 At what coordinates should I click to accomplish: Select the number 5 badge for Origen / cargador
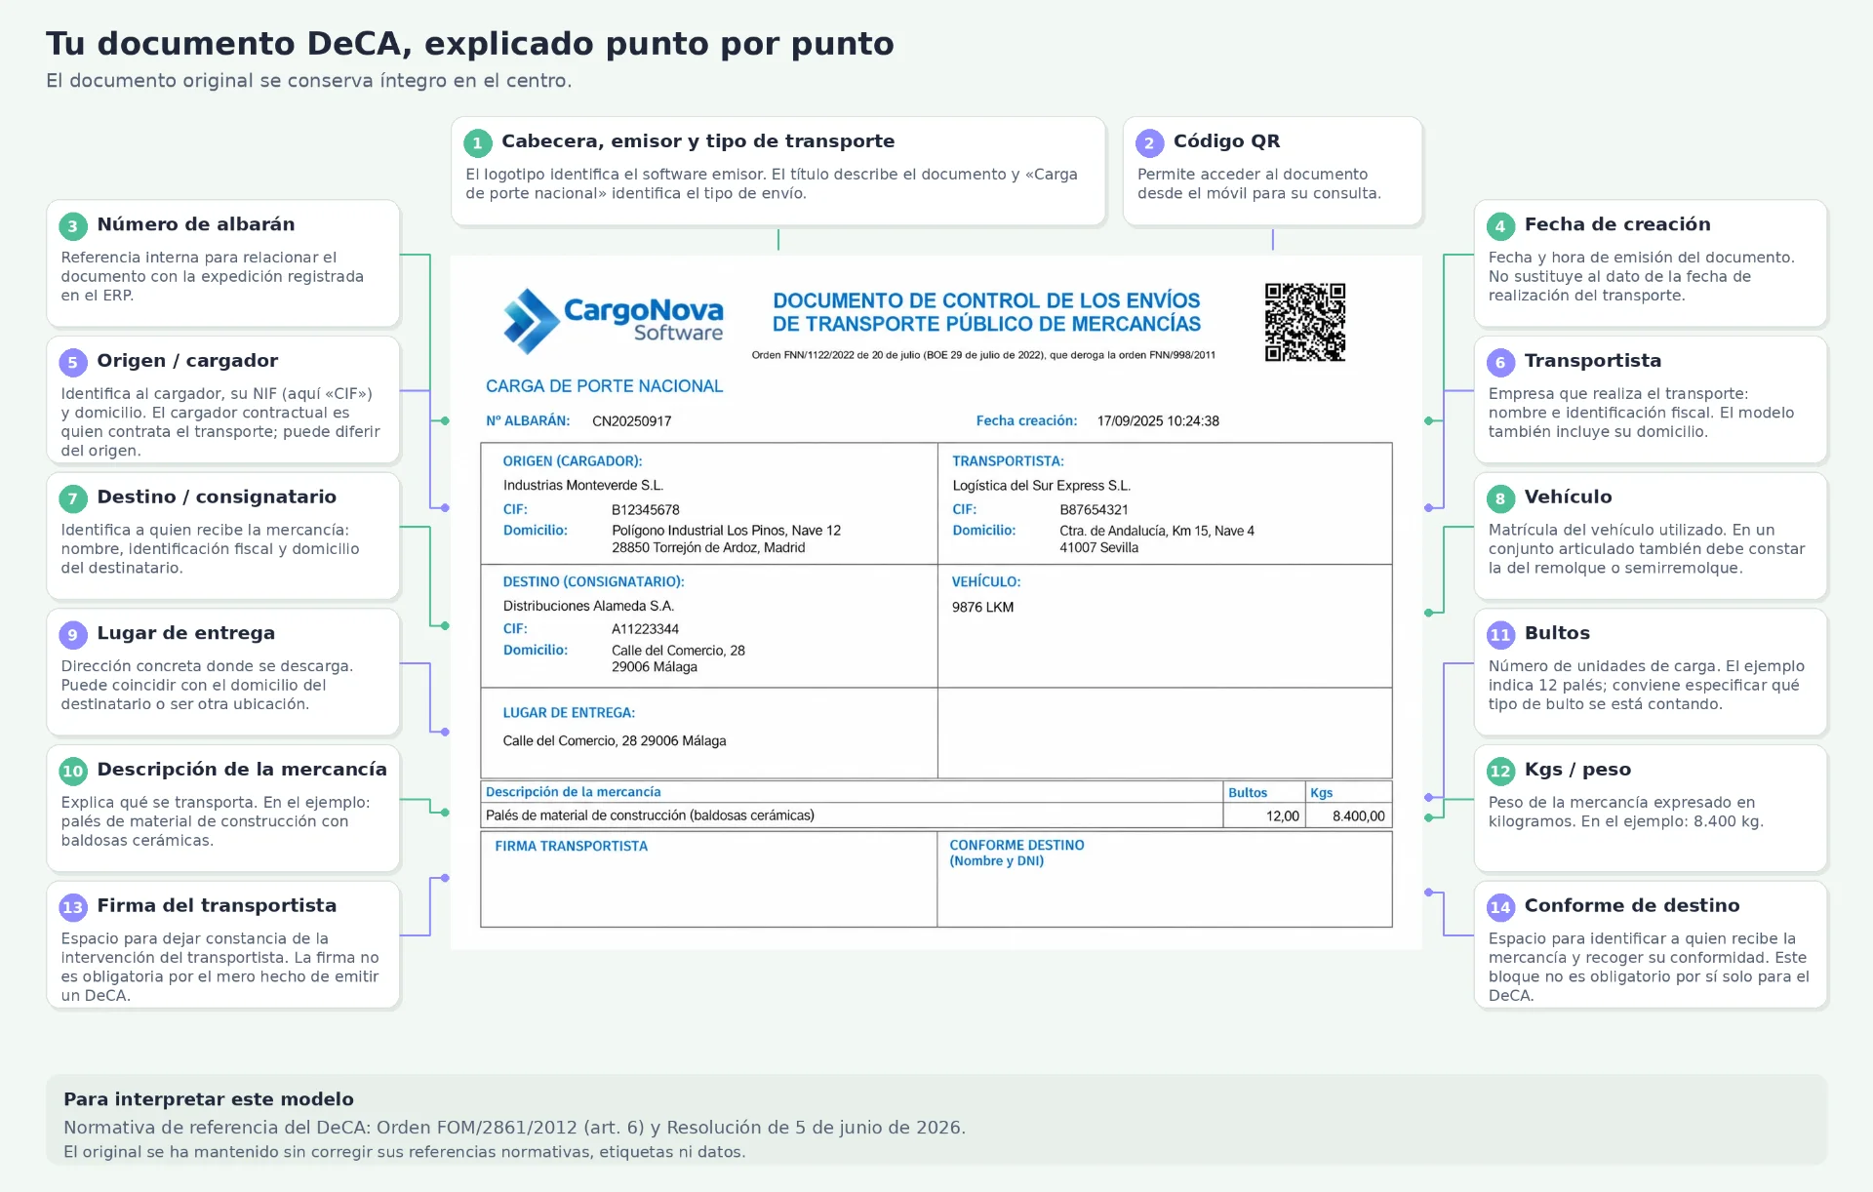[73, 363]
